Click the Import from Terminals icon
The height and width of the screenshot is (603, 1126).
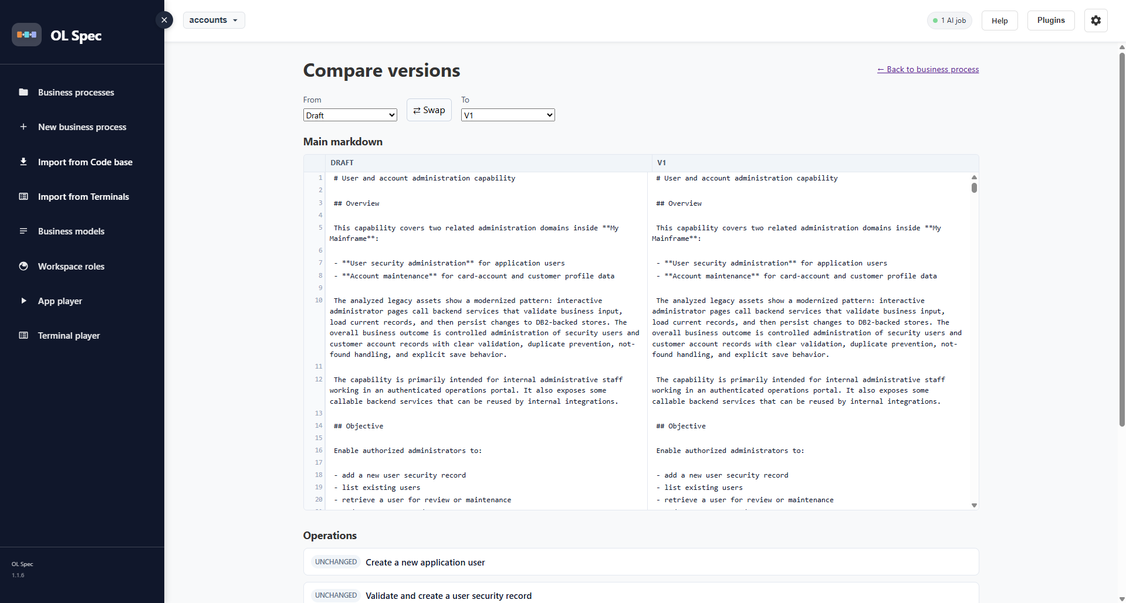(23, 196)
